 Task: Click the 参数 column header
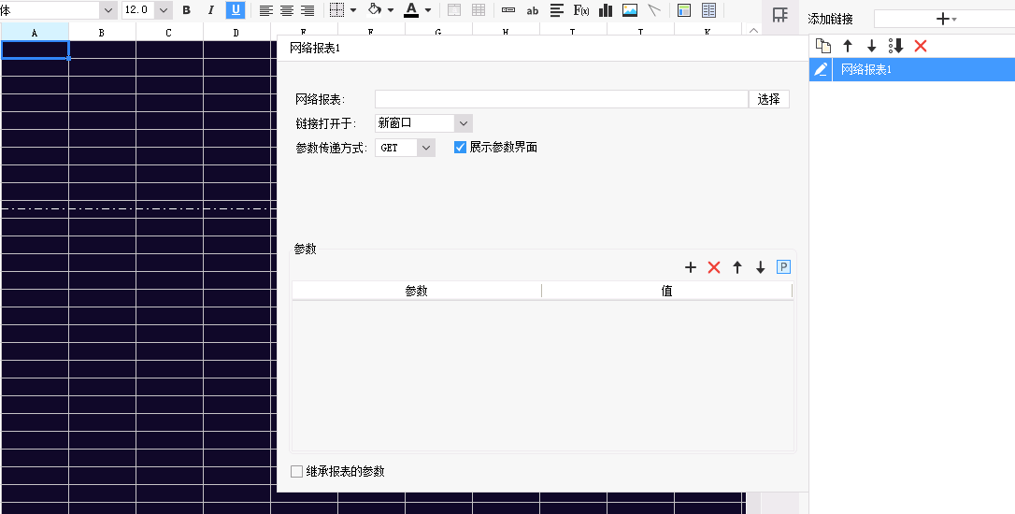click(417, 291)
